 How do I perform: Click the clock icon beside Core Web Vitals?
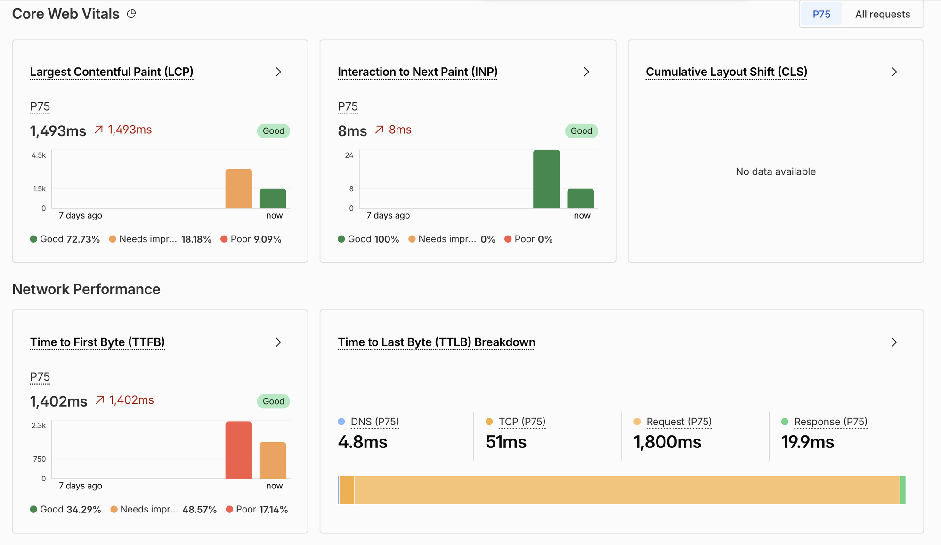pyautogui.click(x=131, y=14)
